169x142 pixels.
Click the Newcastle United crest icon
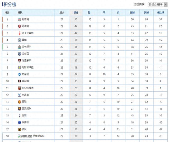(20, 47)
